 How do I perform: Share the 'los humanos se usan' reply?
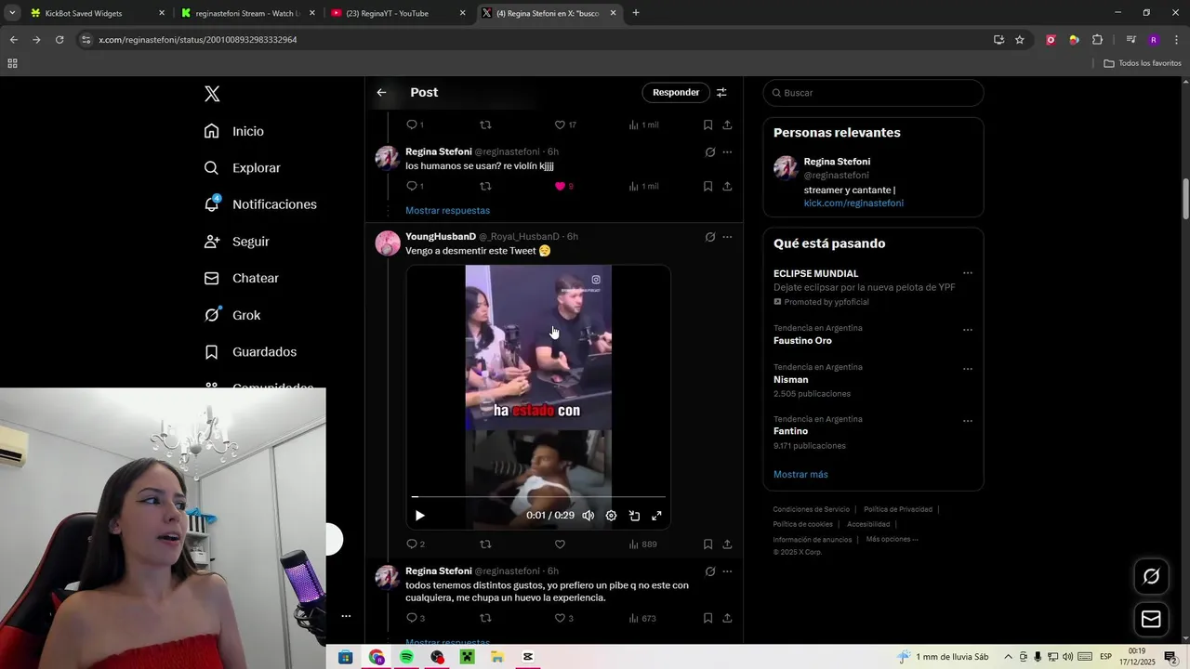(727, 186)
